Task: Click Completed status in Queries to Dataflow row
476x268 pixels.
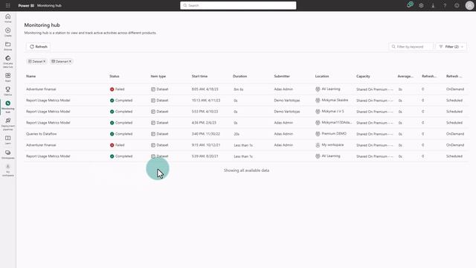Action: 121,134
